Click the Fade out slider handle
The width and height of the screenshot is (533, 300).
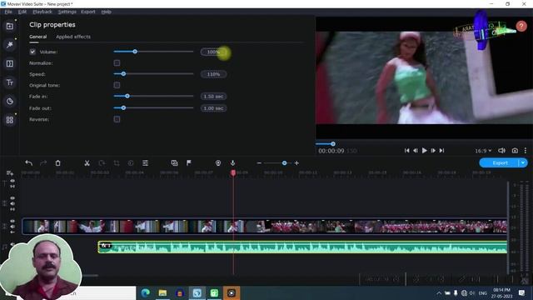coord(123,107)
